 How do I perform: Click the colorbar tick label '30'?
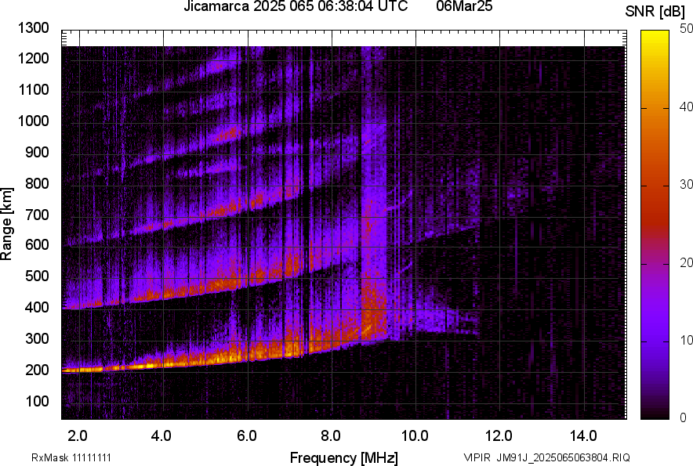click(687, 185)
